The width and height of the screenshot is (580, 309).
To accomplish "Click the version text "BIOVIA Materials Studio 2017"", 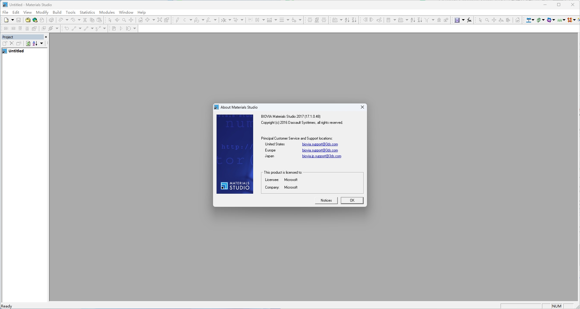I will 282,116.
